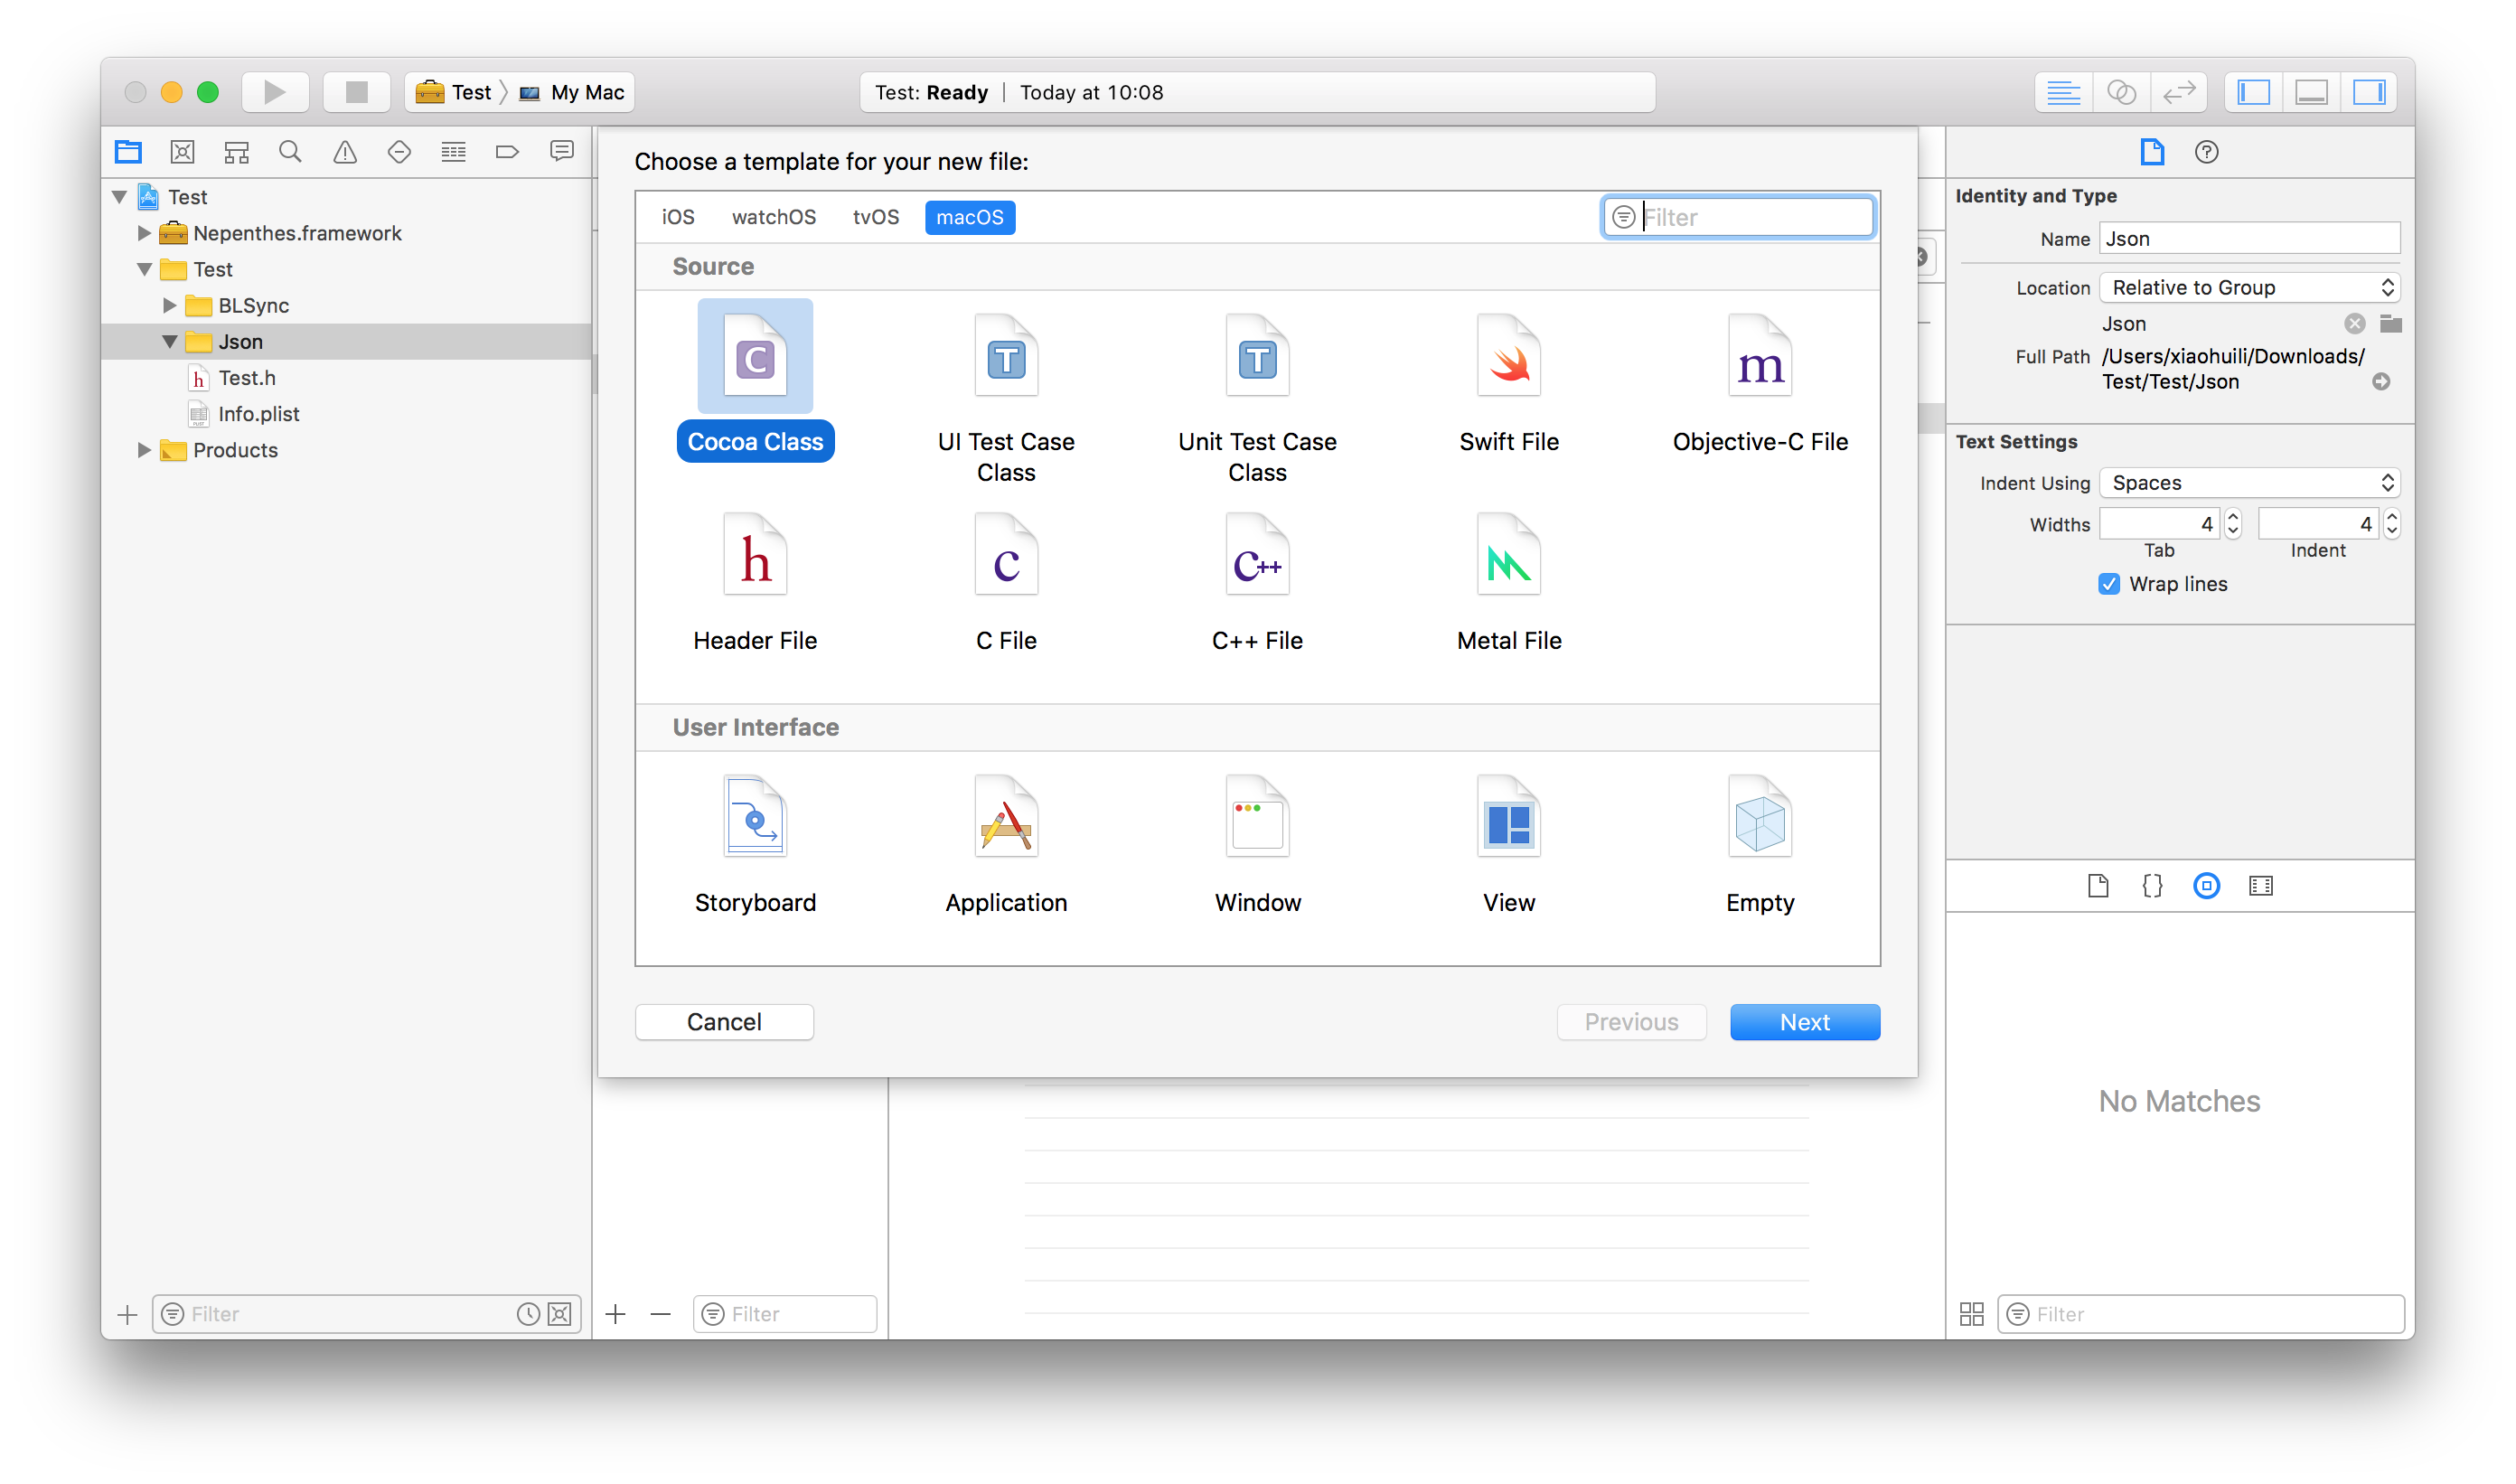The width and height of the screenshot is (2516, 1484).
Task: Choose the C++ File template
Action: click(1257, 582)
